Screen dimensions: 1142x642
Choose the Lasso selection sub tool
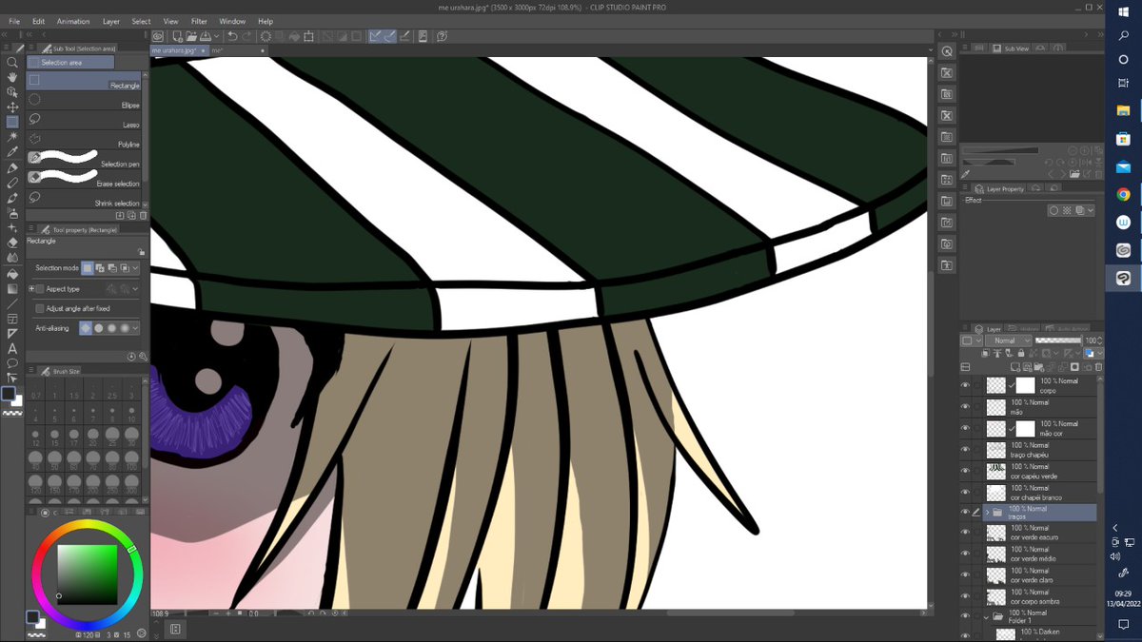86,120
